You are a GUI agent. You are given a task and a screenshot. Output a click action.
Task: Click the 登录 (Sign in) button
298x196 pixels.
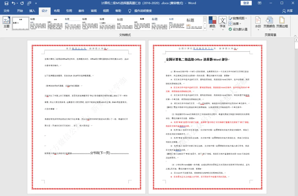(x=246, y=3)
